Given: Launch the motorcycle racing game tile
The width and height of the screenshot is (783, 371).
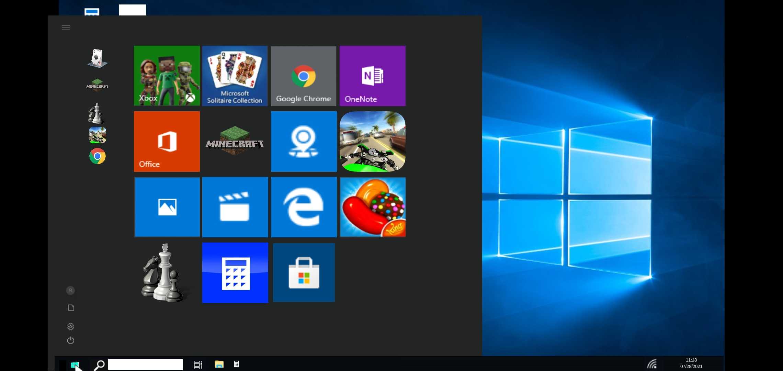Looking at the screenshot, I should (372, 141).
